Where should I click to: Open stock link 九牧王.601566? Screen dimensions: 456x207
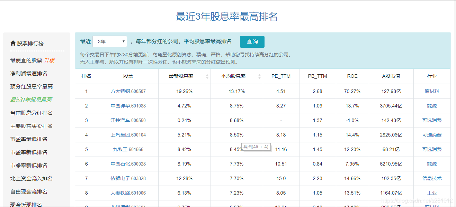click(x=128, y=149)
